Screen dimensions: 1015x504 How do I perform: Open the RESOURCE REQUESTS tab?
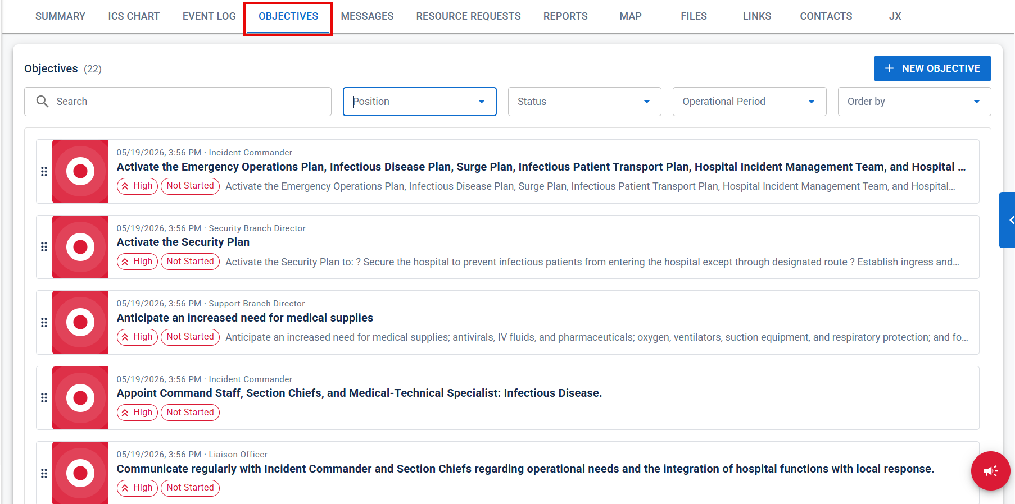coord(468,16)
